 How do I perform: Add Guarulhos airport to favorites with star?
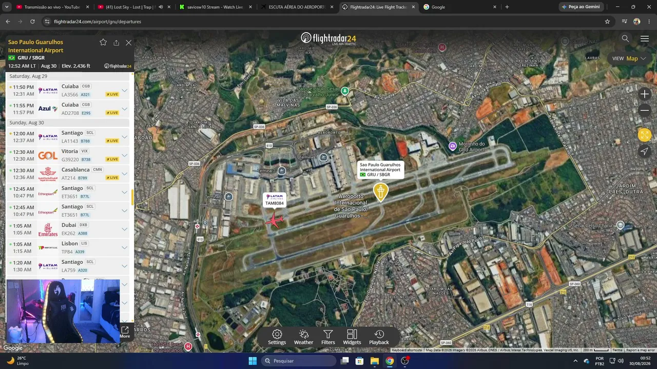103,43
